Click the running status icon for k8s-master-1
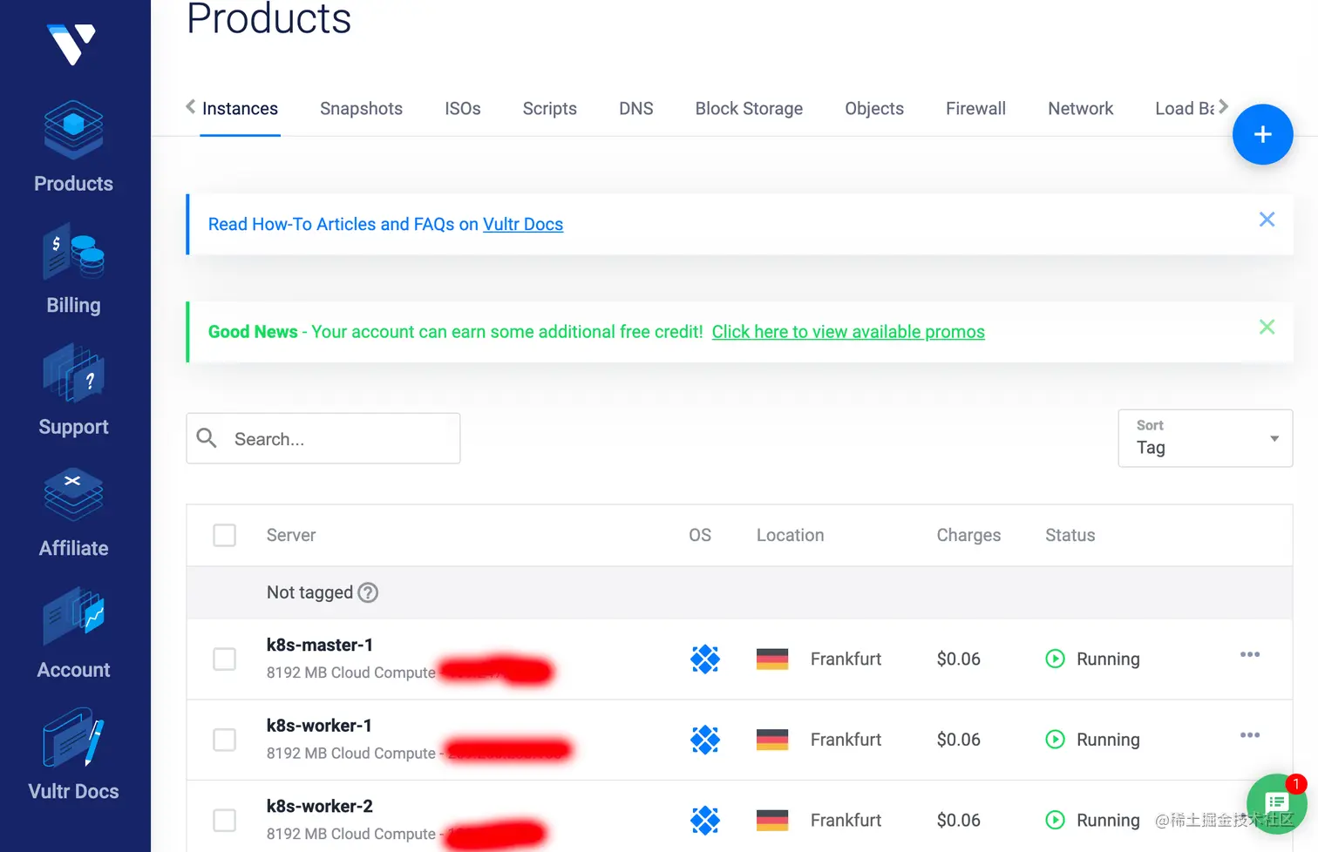The height and width of the screenshot is (852, 1318). (x=1055, y=659)
